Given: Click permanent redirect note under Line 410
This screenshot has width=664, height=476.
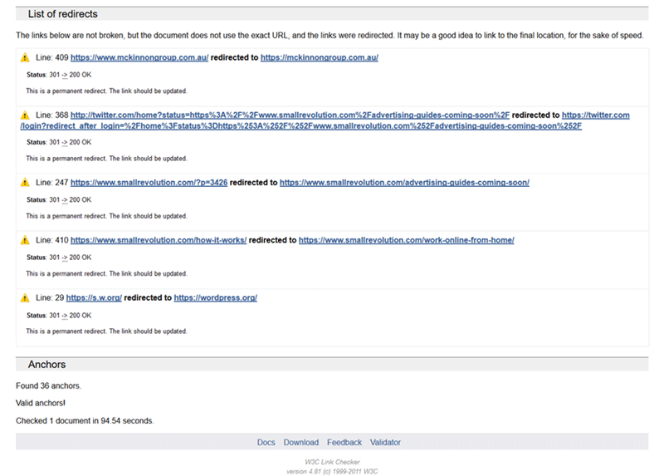Looking at the screenshot, I should pos(107,274).
